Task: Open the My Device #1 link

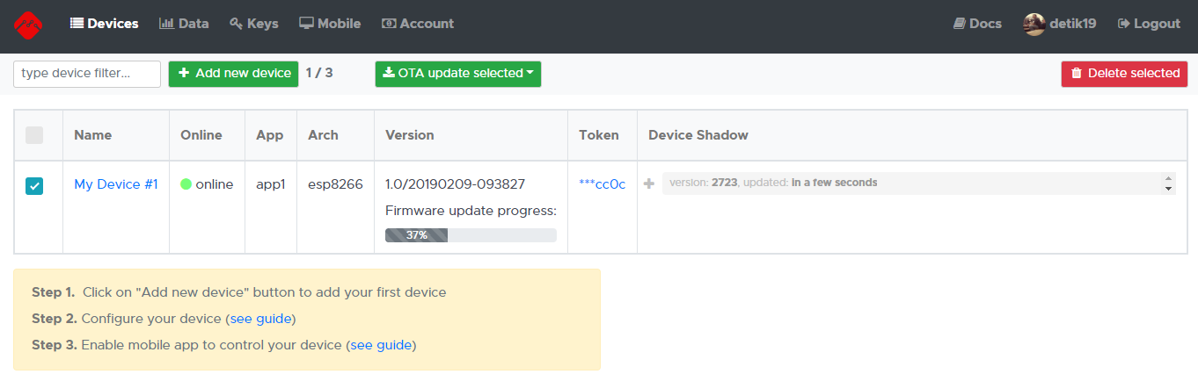Action: tap(116, 184)
